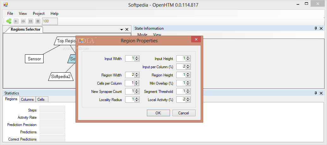Switch to the Regions statistics tab
Screen dimensions: 327x145
point(11,99)
